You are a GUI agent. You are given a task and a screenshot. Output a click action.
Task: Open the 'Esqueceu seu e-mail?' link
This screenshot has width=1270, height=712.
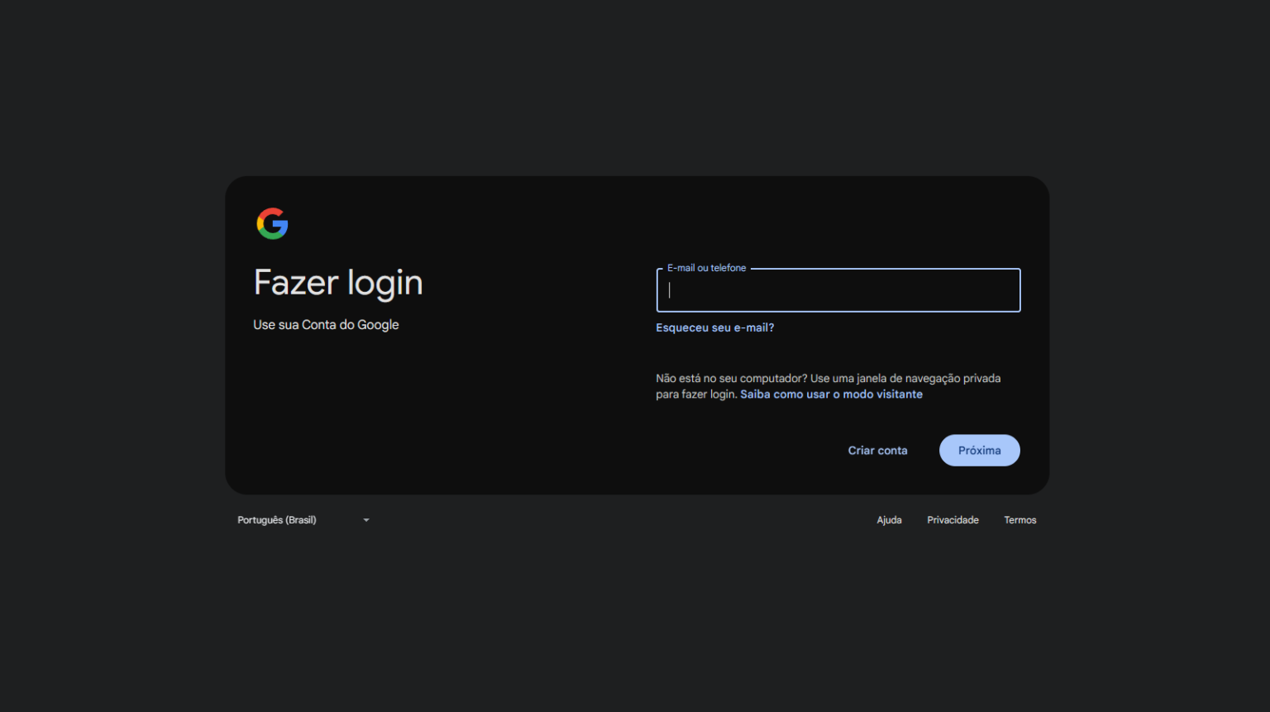(715, 327)
